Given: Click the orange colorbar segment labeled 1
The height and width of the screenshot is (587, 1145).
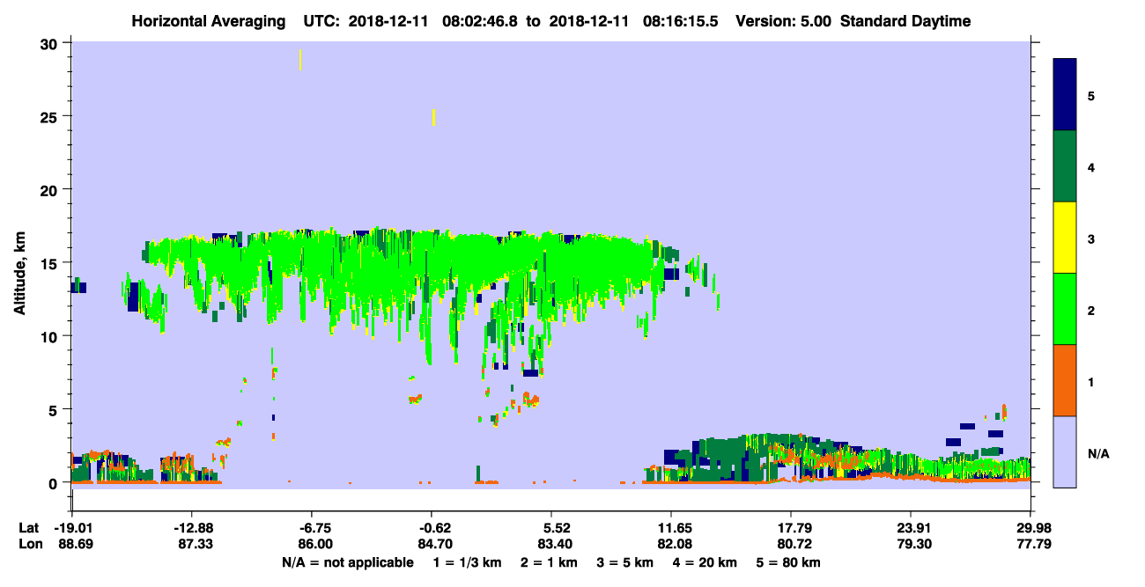Looking at the screenshot, I should (x=1065, y=379).
